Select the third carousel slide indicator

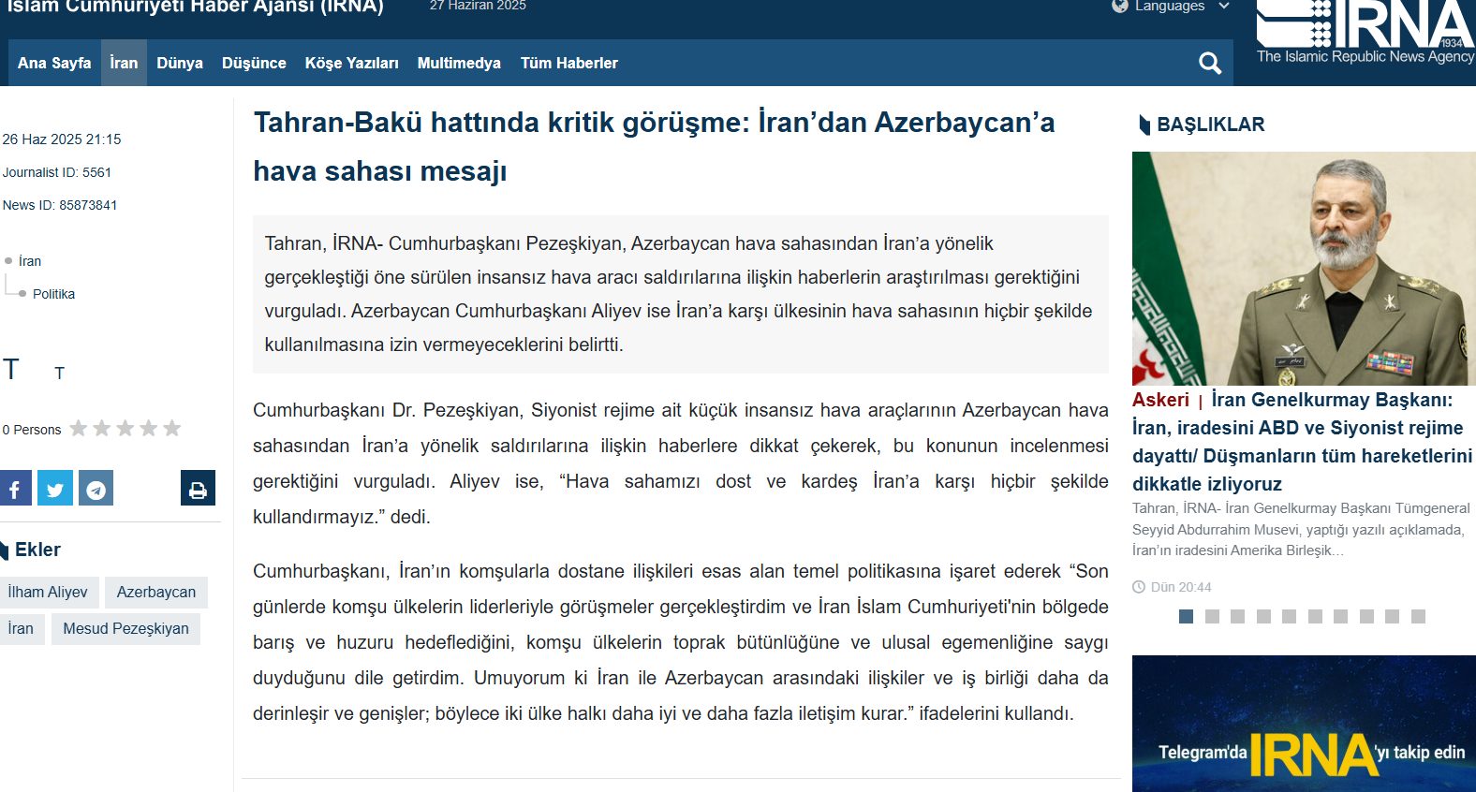[1238, 616]
